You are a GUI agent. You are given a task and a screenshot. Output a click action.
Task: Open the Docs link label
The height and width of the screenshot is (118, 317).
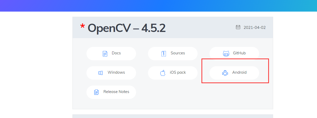(116, 53)
